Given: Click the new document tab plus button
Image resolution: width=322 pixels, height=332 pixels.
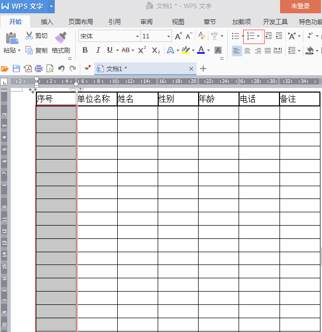Looking at the screenshot, I should (203, 69).
